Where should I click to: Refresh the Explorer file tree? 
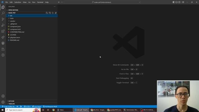click(53, 13)
